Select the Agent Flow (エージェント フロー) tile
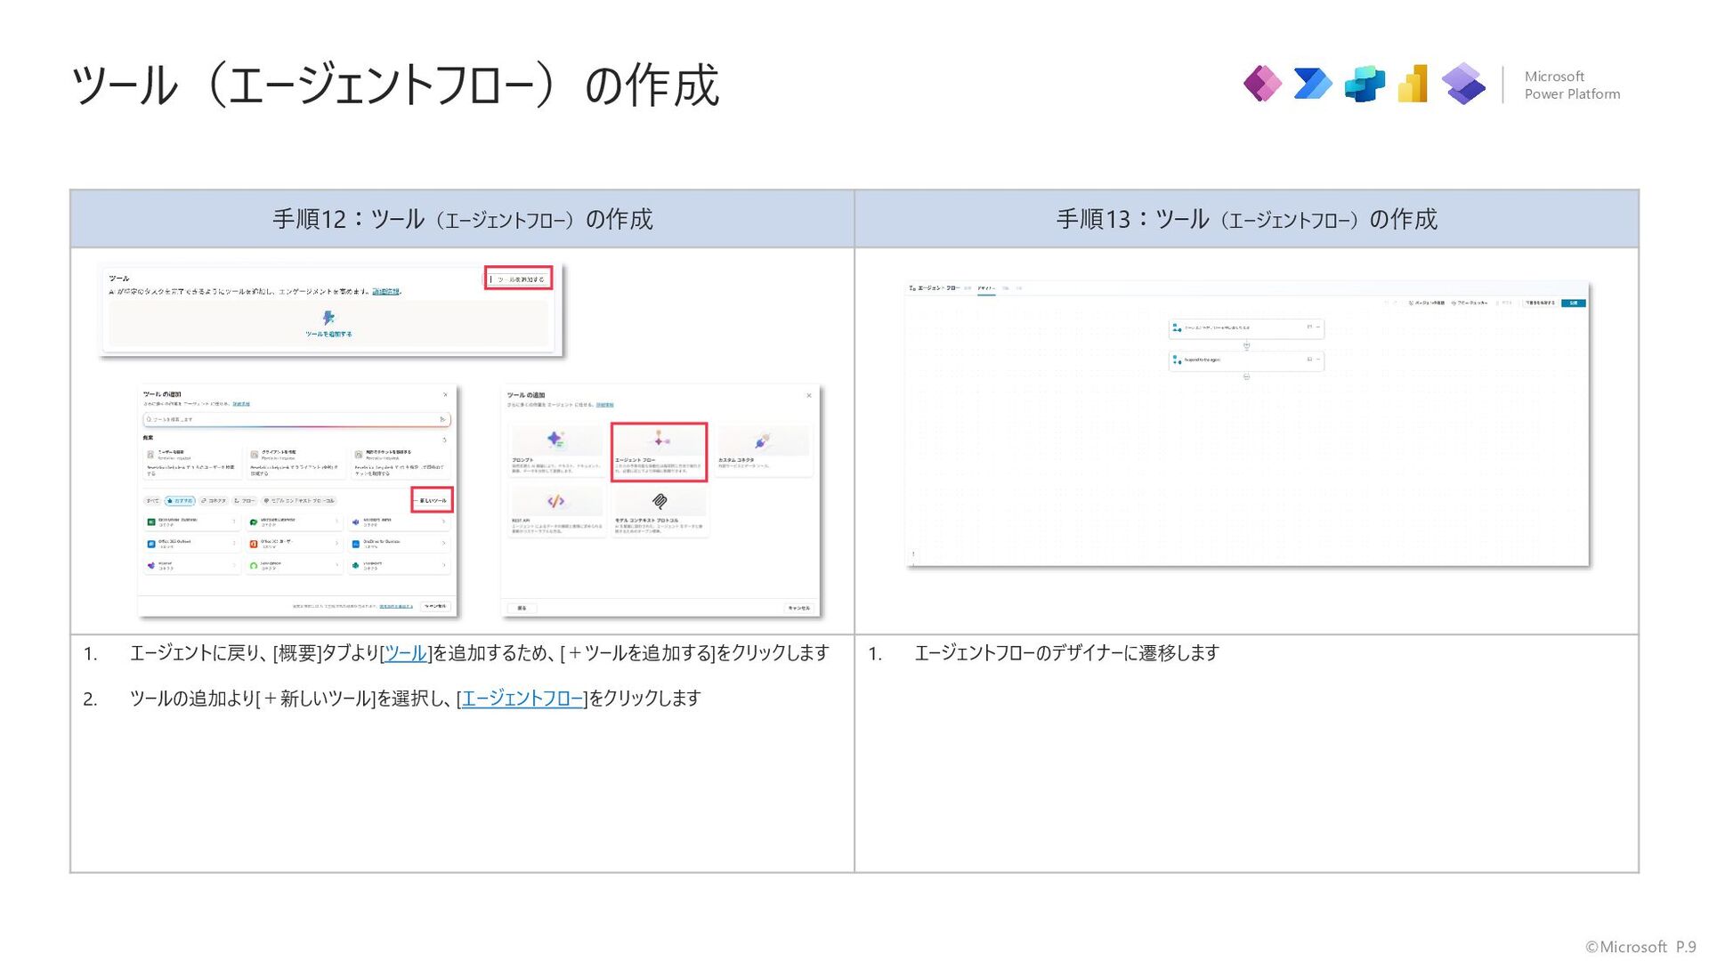Screen dimensions: 1709x962 [x=659, y=452]
